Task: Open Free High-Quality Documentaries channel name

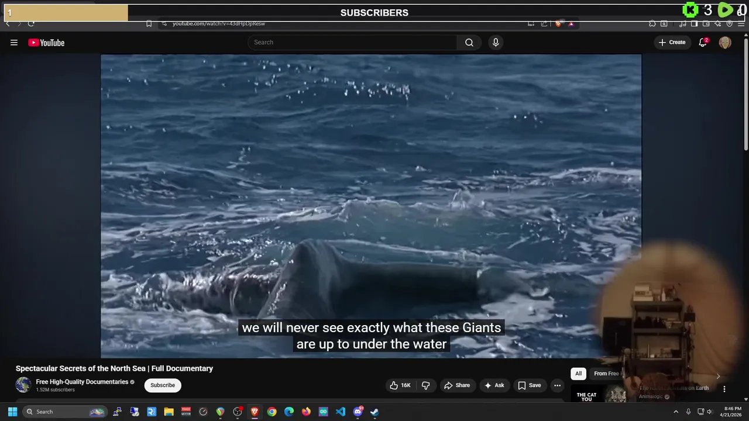Action: tap(82, 382)
